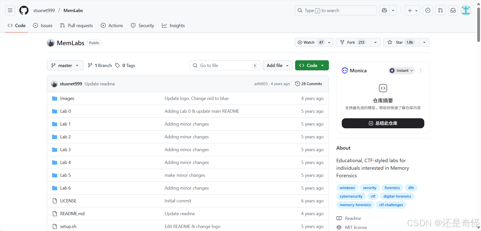Open stuxnet999 commit author avatar
The width and height of the screenshot is (481, 231).
(54, 84)
